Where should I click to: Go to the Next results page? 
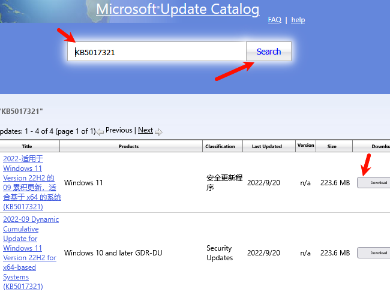pyautogui.click(x=146, y=130)
